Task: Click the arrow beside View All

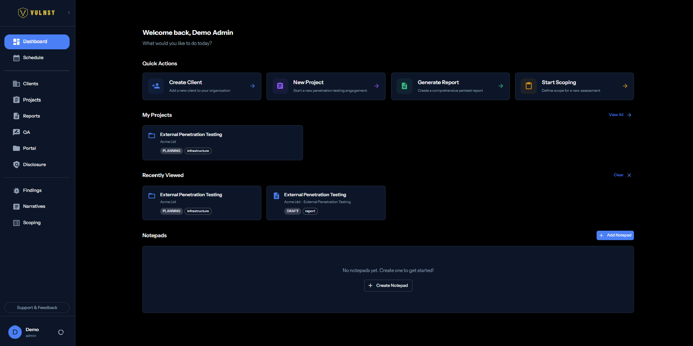Action: pyautogui.click(x=629, y=115)
